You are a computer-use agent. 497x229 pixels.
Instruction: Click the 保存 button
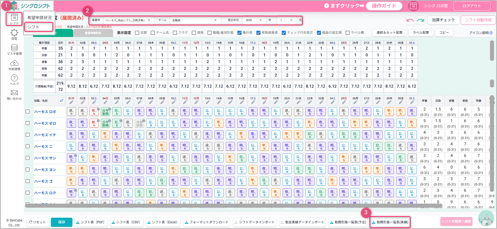62,222
